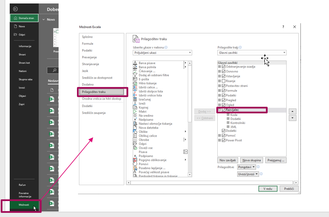Viewport: 329px width, 217px height.
Task: Click the back arrow in backstage view
Action: [15, 9]
